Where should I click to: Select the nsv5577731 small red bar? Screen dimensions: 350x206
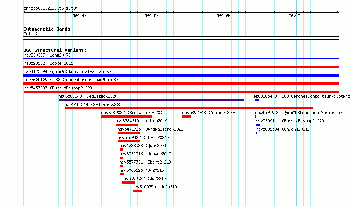coord(122,166)
